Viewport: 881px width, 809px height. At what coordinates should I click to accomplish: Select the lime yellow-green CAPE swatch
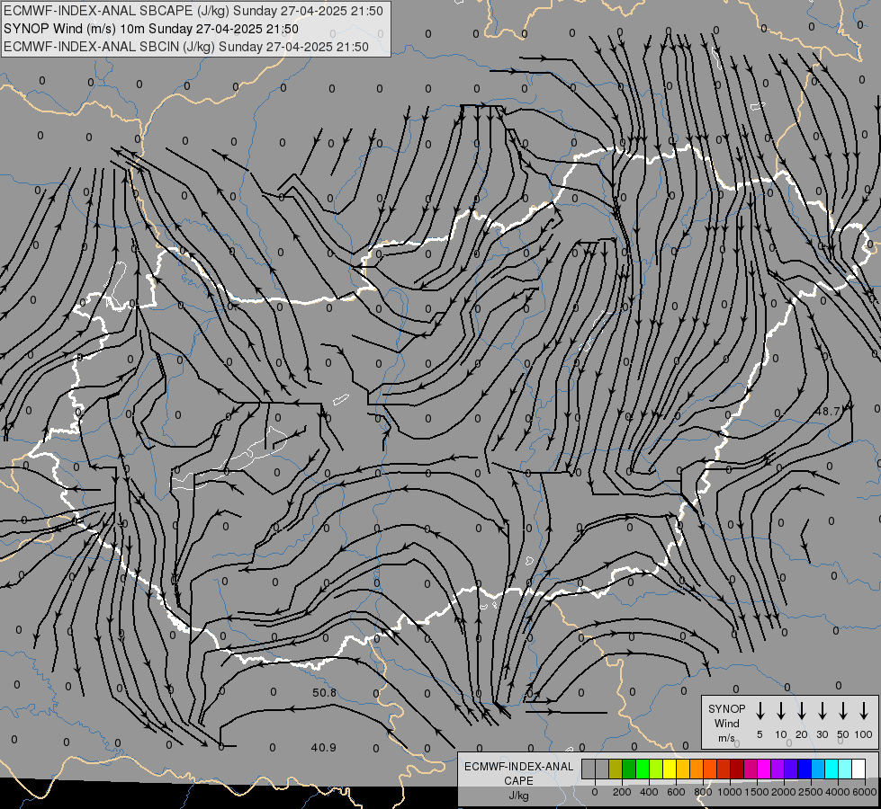click(656, 769)
